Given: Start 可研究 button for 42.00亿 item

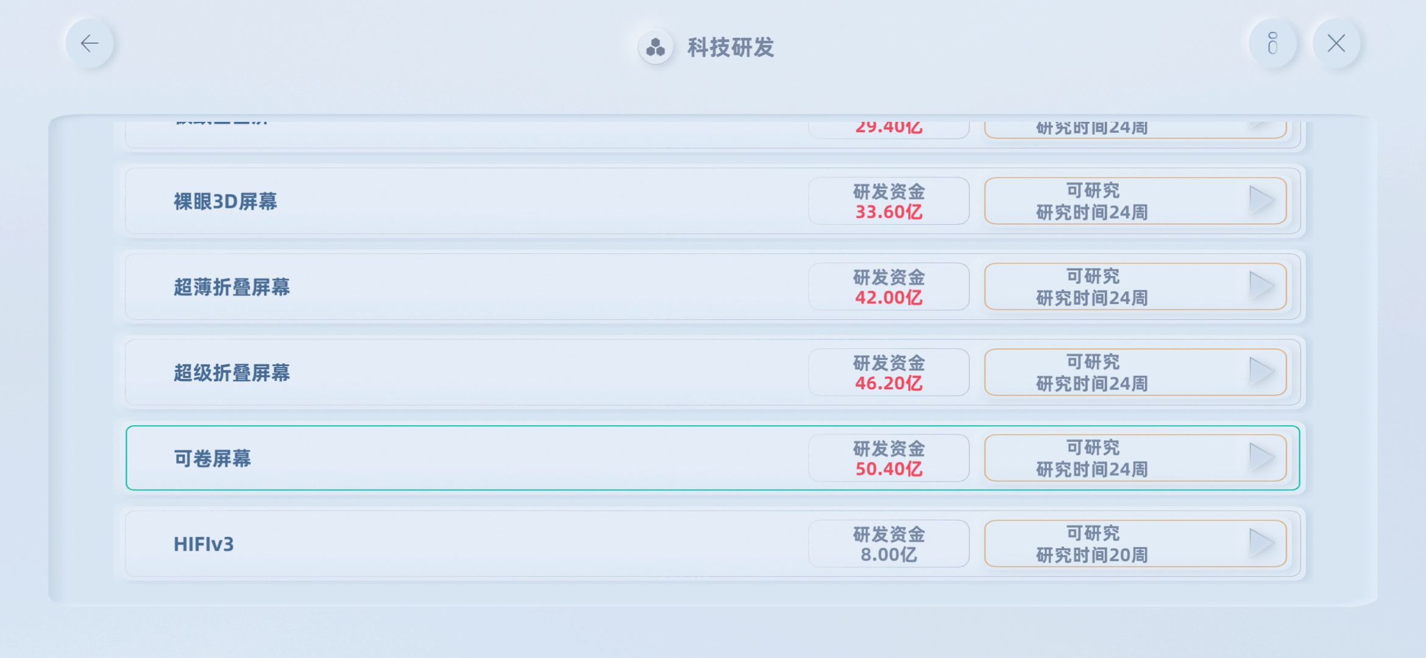Looking at the screenshot, I should (1135, 286).
